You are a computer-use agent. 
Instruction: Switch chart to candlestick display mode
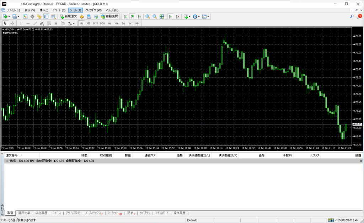[132, 16]
